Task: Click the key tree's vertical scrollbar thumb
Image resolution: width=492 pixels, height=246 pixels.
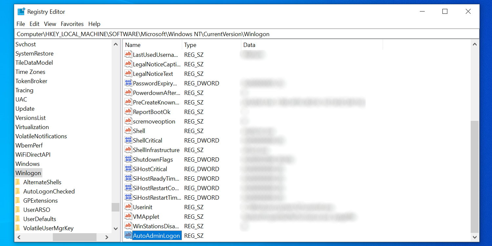Action: click(x=116, y=207)
